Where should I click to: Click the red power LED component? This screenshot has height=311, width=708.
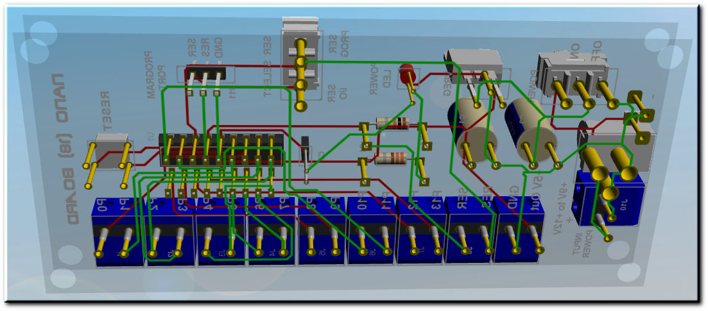click(407, 74)
